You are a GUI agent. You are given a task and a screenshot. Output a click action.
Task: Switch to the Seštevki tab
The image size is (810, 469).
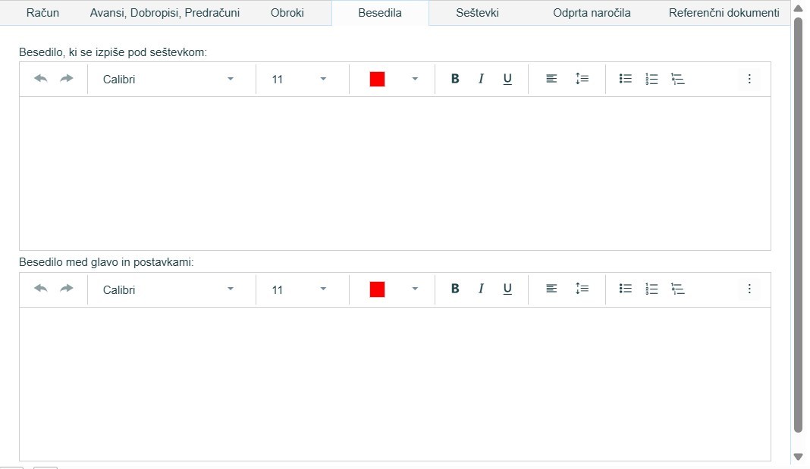[x=477, y=13]
